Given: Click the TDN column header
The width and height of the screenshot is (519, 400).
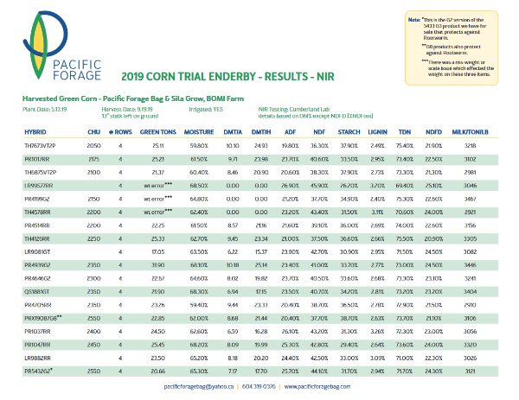Looking at the screenshot, I should pos(405,132).
